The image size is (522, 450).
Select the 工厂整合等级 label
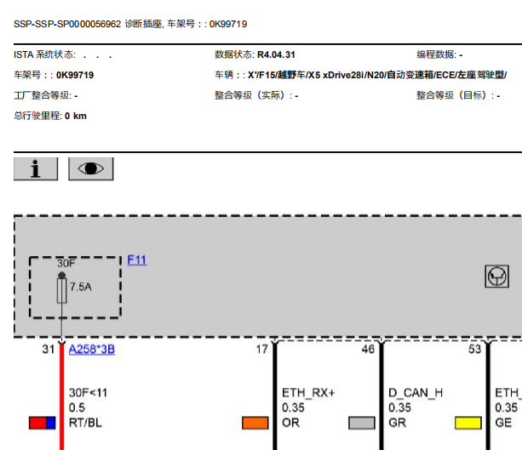(x=43, y=96)
